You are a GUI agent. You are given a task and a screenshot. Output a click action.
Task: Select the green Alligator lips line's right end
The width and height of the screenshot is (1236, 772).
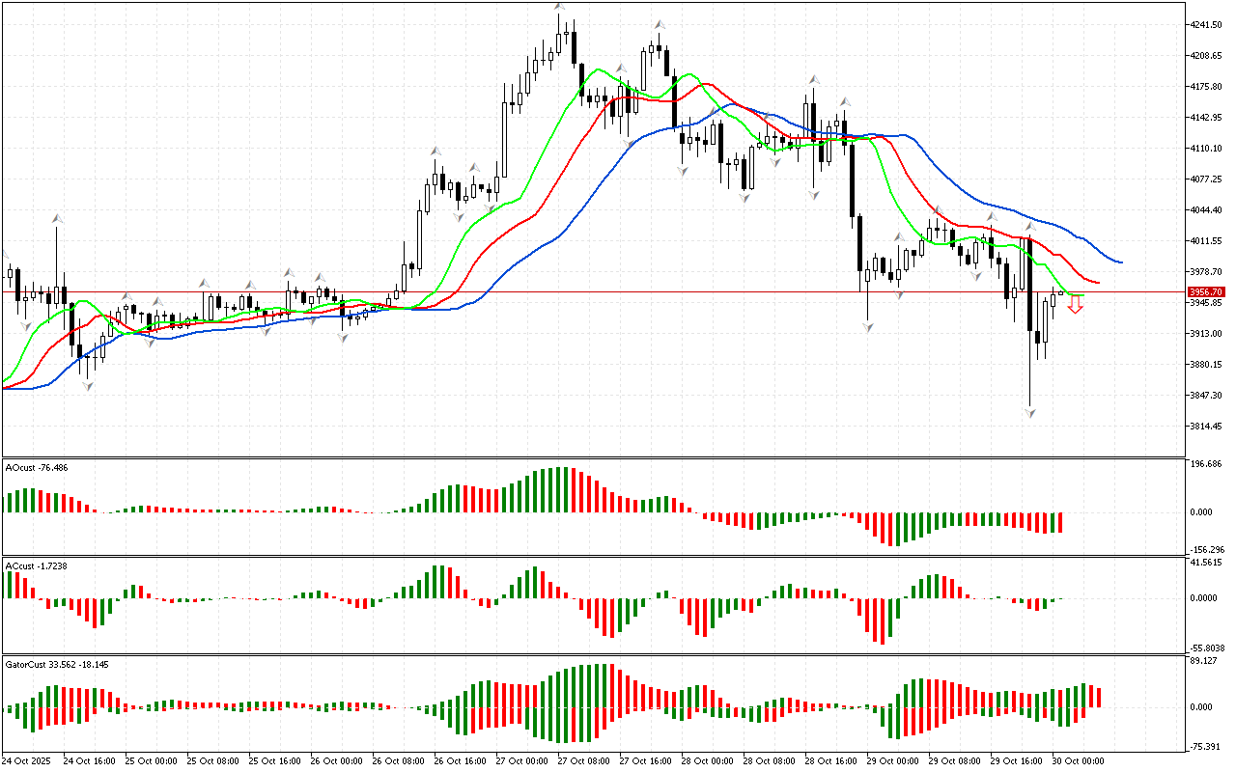[1082, 295]
